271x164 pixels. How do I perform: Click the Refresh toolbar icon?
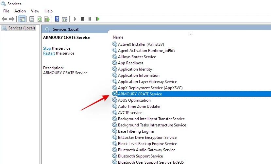pyautogui.click(x=40, y=19)
